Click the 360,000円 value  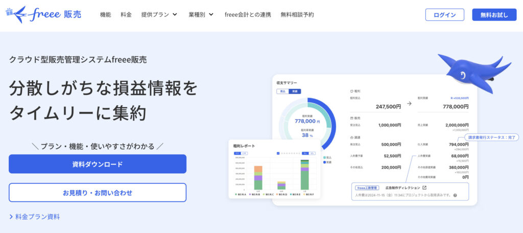pos(459,167)
